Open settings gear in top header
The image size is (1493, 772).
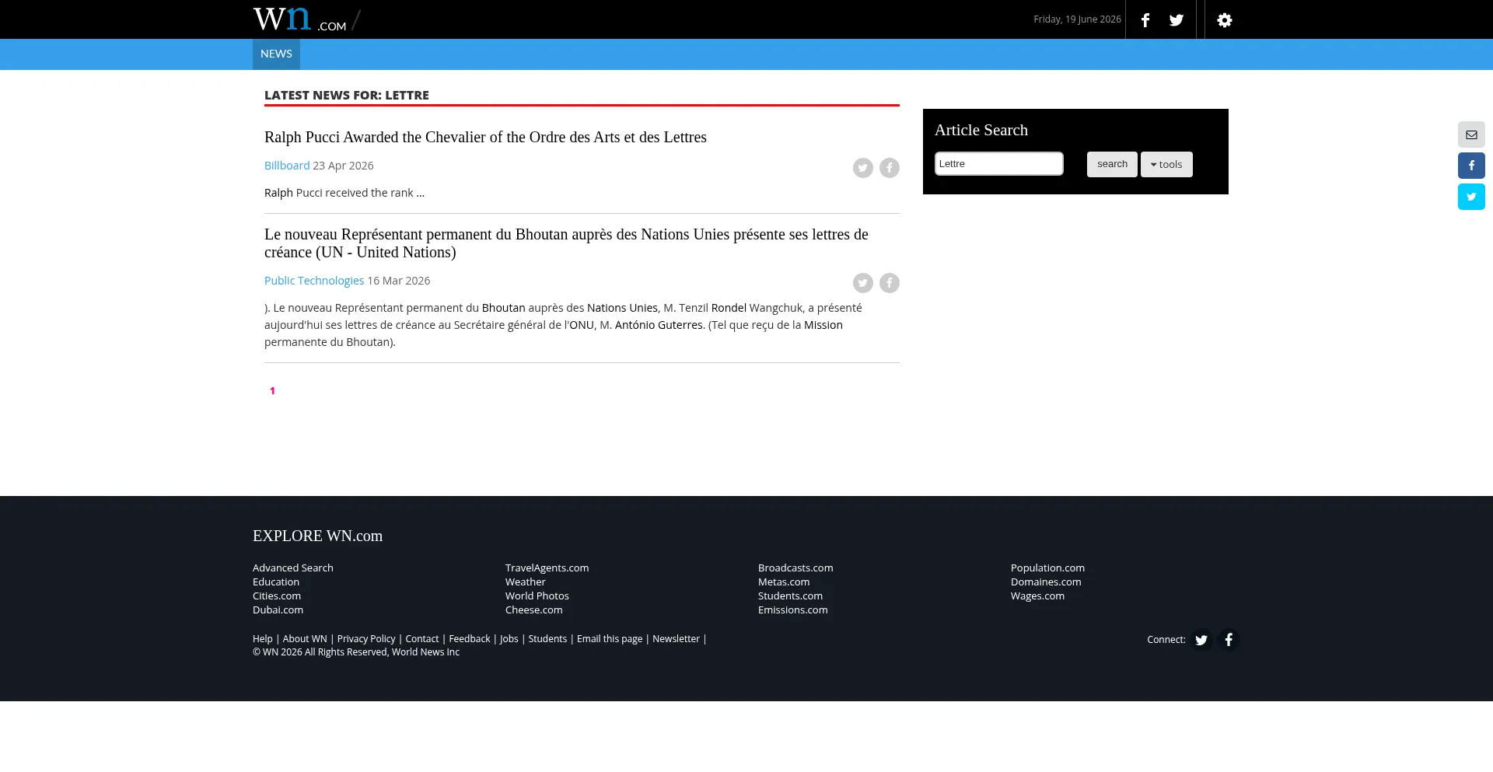[x=1225, y=20]
